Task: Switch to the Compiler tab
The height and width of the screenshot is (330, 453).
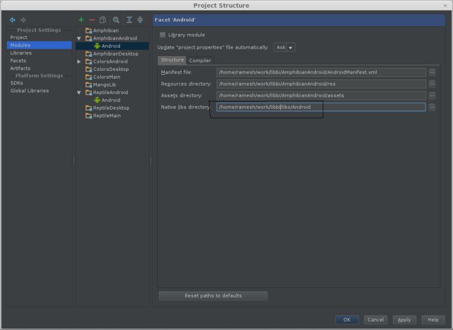Action: 200,61
